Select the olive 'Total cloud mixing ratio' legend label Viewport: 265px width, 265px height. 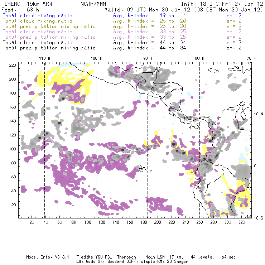(x=38, y=21)
